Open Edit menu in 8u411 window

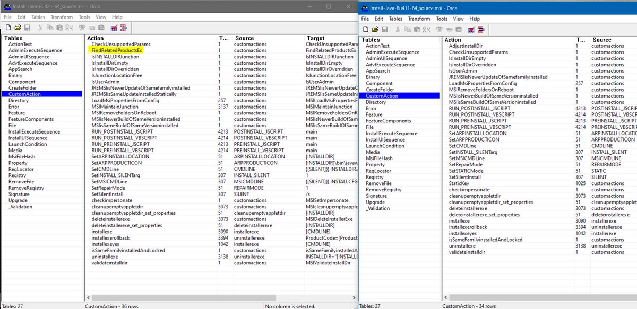378,19
